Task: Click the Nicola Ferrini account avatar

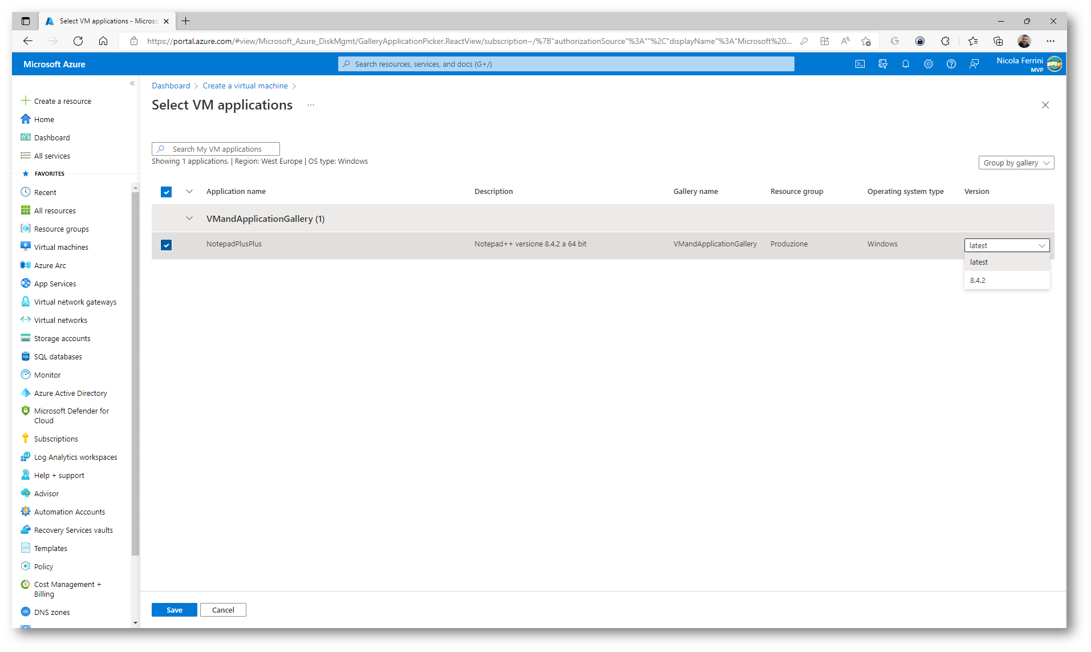Action: click(1055, 64)
